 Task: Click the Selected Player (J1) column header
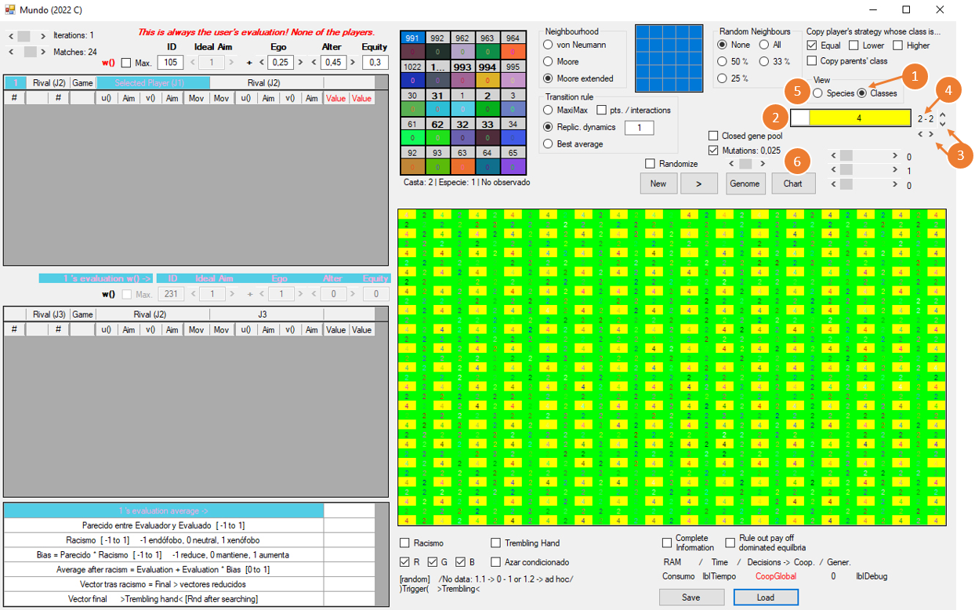[153, 83]
